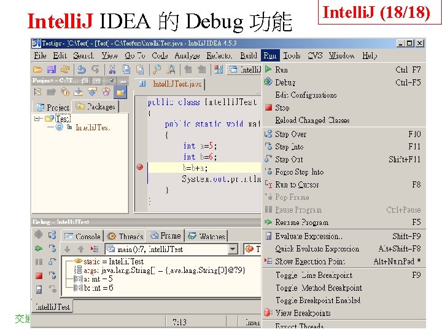This screenshot has height=332, width=442.
Task: Click variable row 'a: int = 5'
Action: (x=93, y=279)
